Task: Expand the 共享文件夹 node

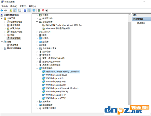Action: 5,28
